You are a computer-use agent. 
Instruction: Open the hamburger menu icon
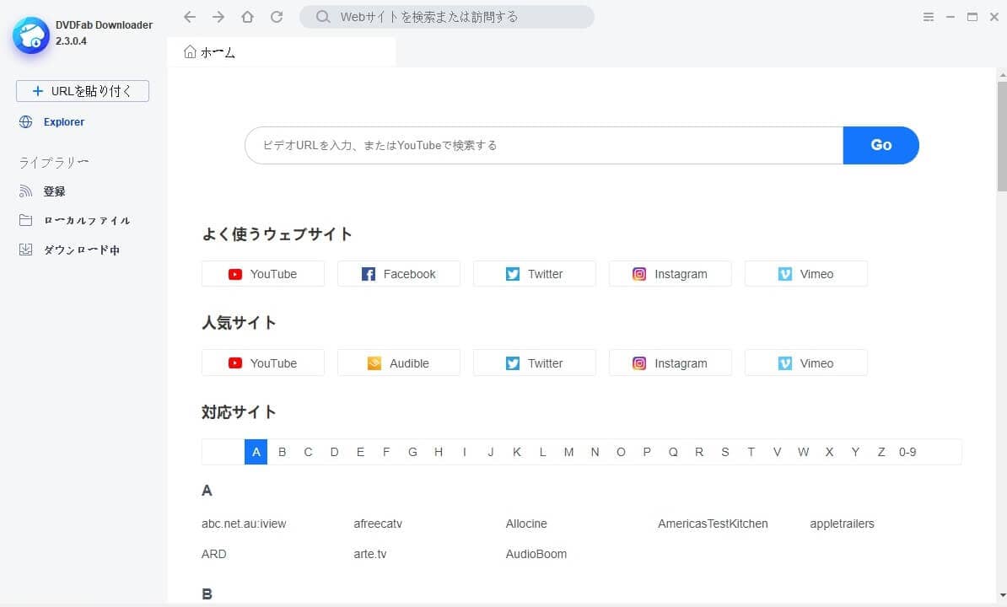929,17
